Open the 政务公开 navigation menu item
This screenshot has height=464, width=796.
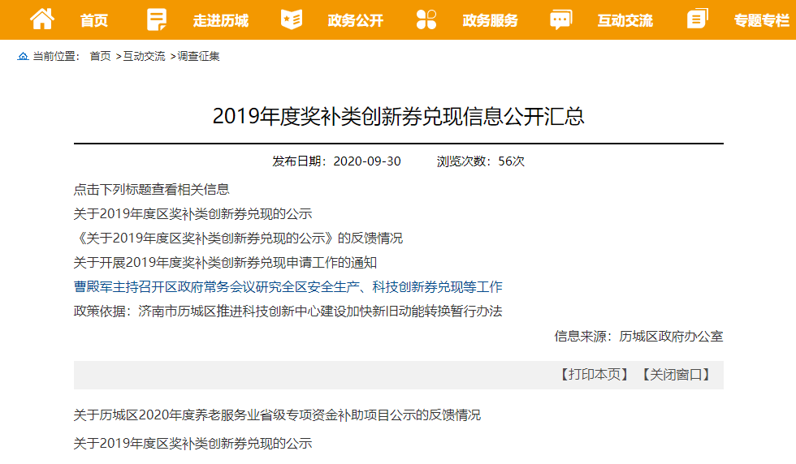356,21
